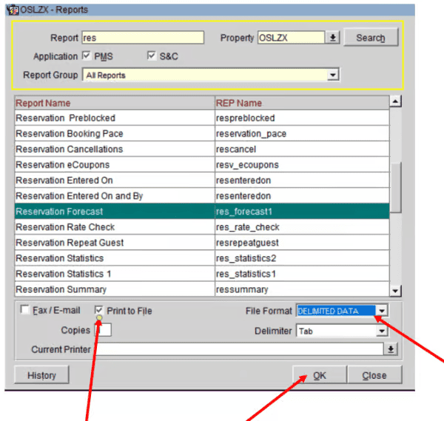Disable the Print to File checkbox
The image size is (444, 421).
99,311
